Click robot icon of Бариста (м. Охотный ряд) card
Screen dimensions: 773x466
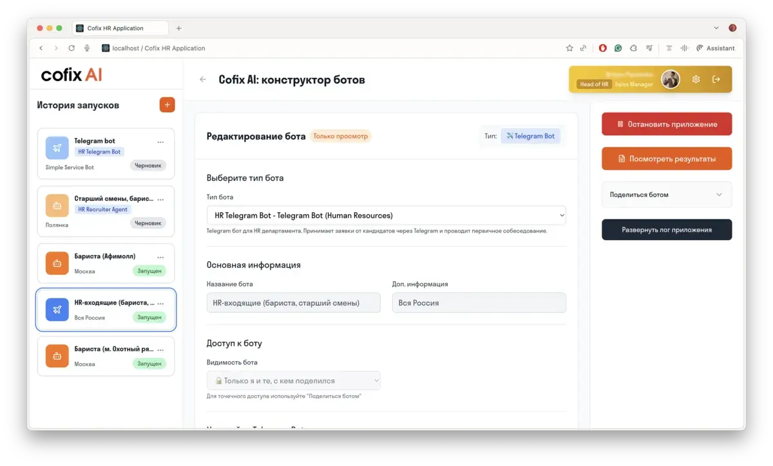pos(57,356)
